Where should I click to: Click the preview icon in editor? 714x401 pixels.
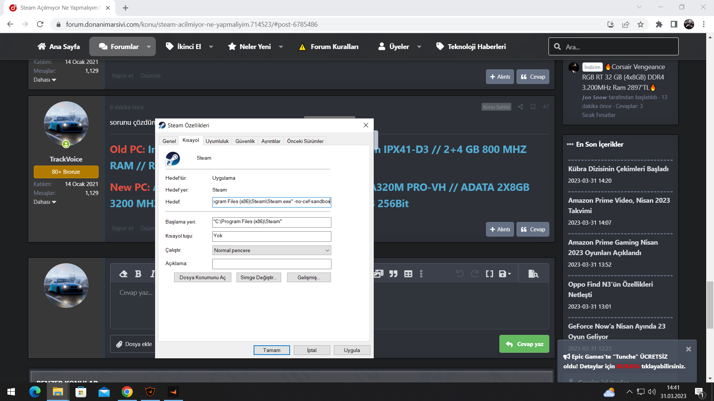(533, 274)
